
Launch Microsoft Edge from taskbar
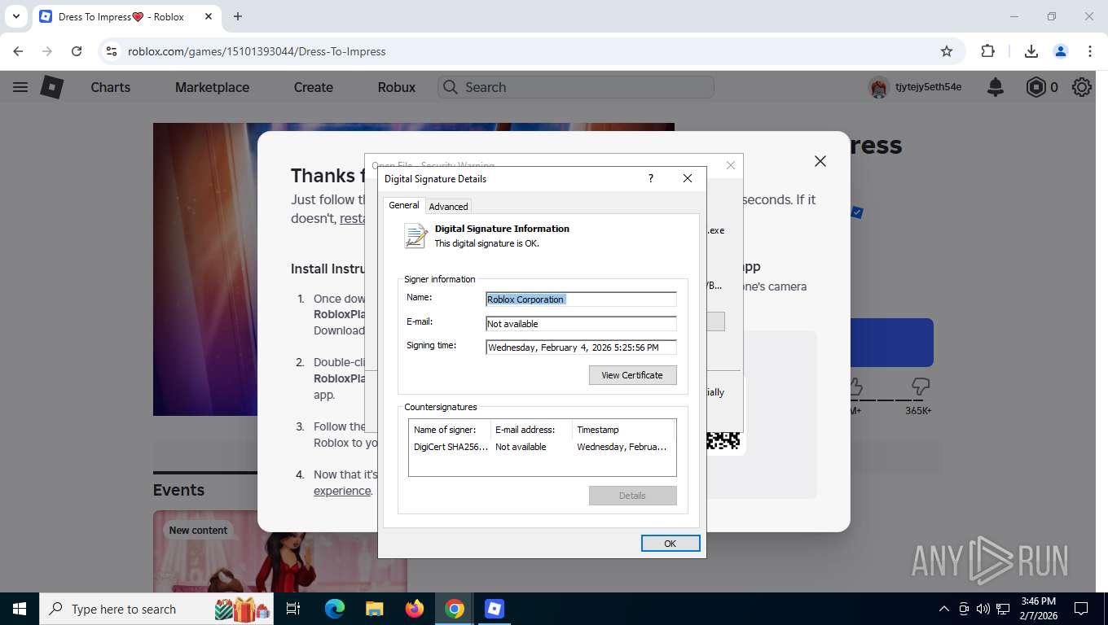(334, 609)
